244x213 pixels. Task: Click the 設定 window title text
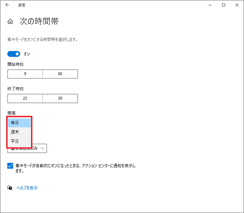pos(22,5)
